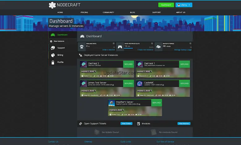Click Zaid test 2 Minecraft banner

pos(107,72)
